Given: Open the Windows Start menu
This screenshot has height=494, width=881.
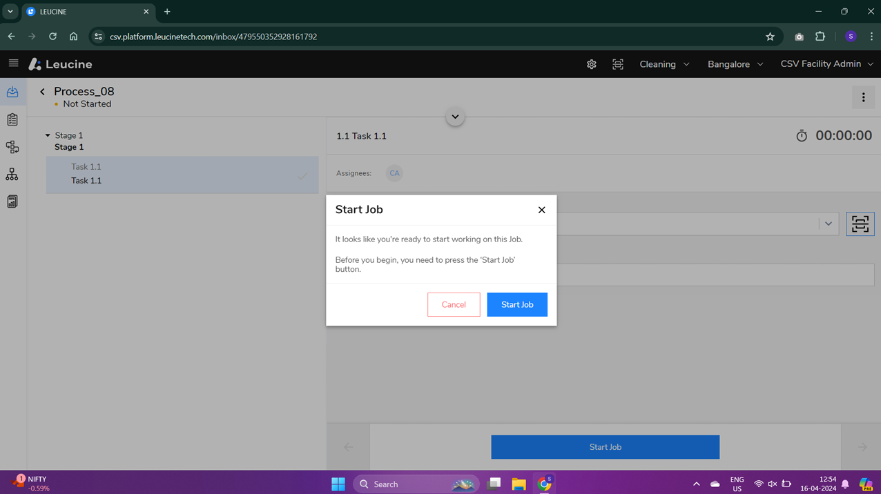Looking at the screenshot, I should tap(338, 484).
